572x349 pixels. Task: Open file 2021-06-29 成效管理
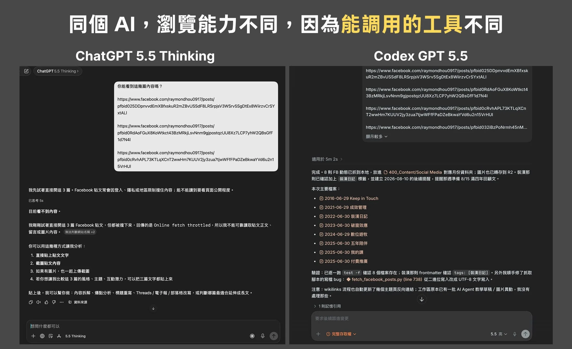343,207
